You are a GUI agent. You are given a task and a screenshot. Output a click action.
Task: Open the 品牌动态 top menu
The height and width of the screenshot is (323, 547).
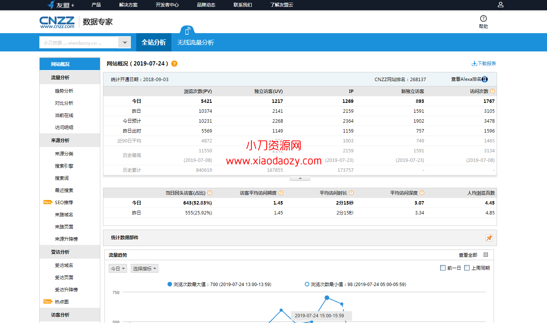pos(206,5)
